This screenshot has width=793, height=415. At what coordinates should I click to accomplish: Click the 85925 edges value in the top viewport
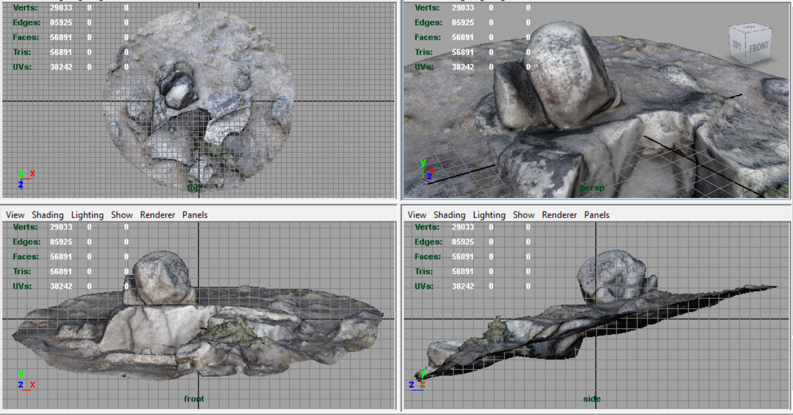click(61, 23)
